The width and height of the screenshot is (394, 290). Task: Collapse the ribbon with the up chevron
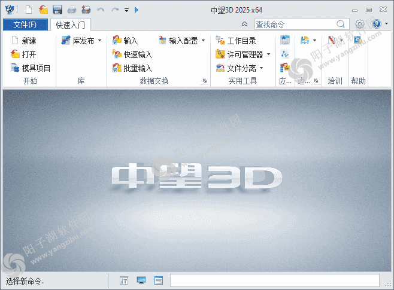[x=244, y=24]
